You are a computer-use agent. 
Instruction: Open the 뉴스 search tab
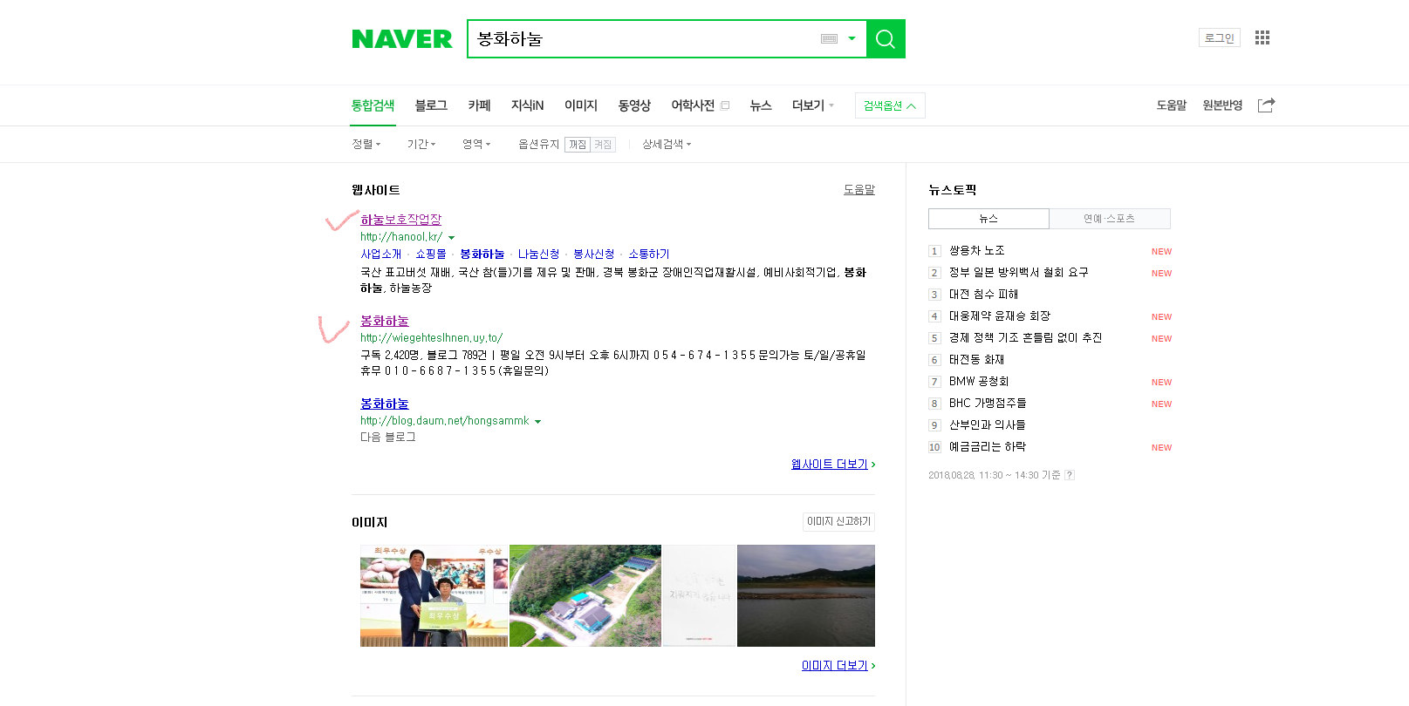(761, 105)
